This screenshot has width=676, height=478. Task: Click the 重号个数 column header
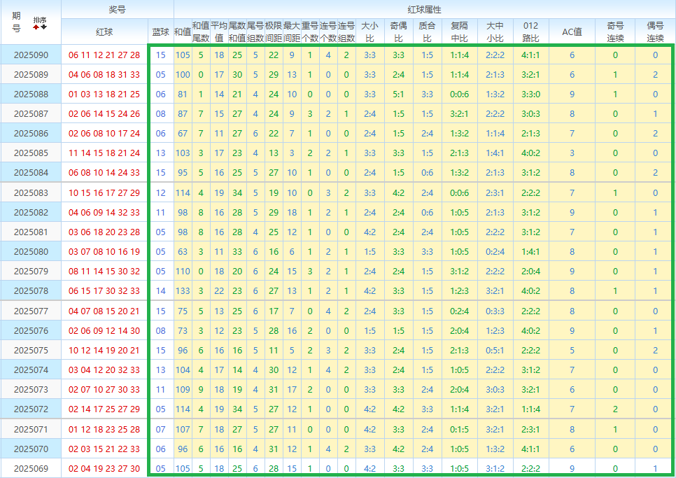tap(310, 31)
